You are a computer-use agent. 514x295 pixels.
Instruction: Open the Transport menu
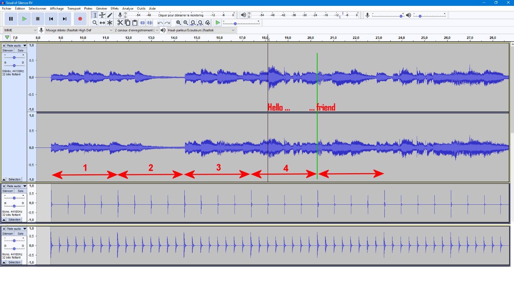click(x=74, y=8)
